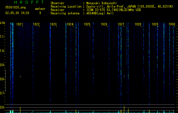Click the Receiver label

click(x=57, y=10)
